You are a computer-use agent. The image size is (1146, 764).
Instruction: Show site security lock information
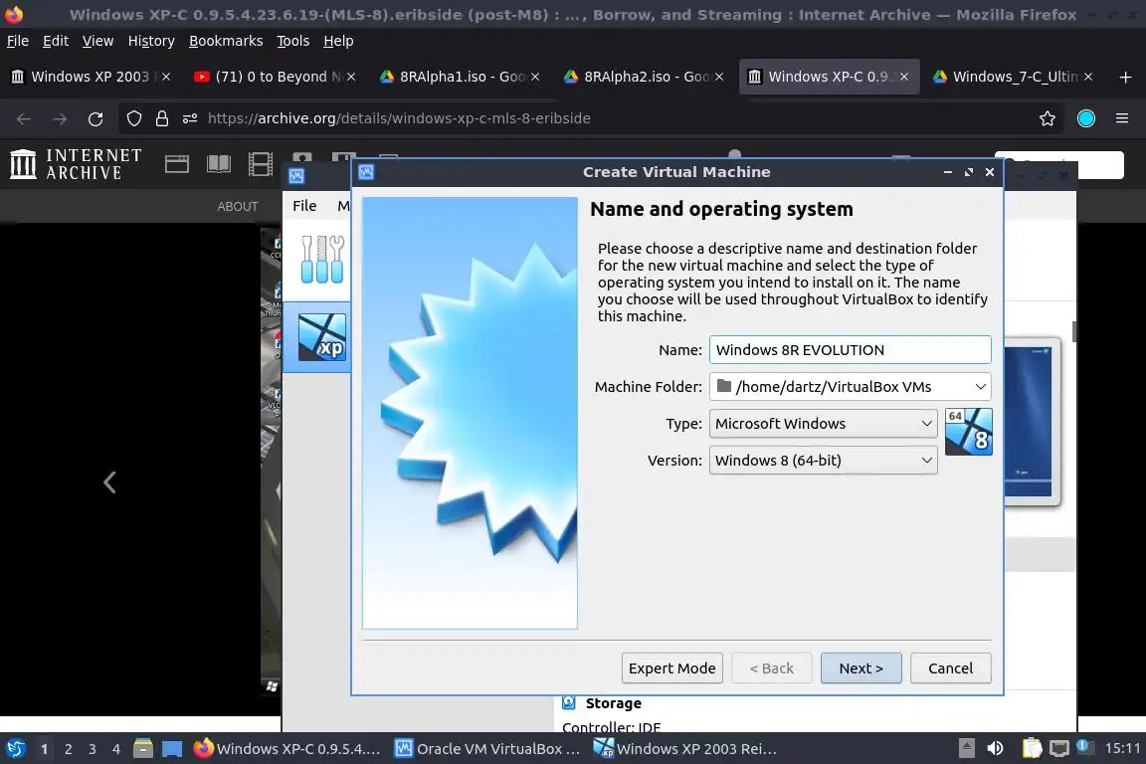point(162,118)
